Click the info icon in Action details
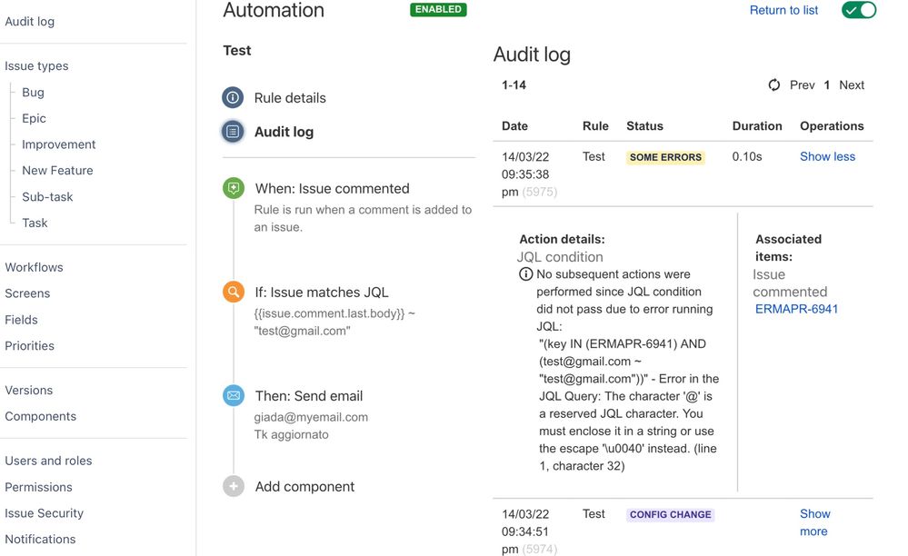The image size is (908, 556). tap(525, 274)
